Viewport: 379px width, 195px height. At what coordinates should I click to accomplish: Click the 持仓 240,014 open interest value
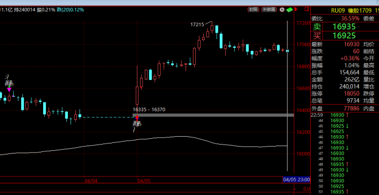pos(350,86)
